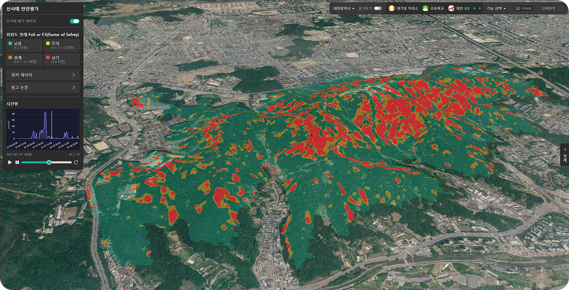Click the ONAIR button
The width and height of the screenshot is (569, 290).
(x=524, y=9)
